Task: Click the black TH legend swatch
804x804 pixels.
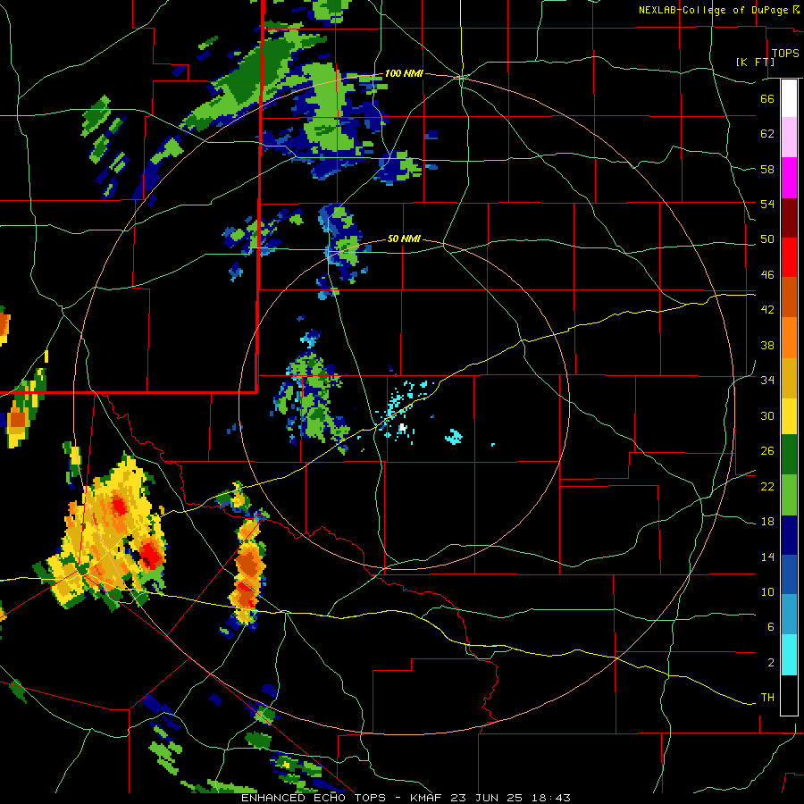Action: click(789, 695)
